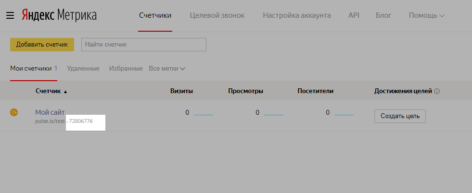Click the orange counter status icon

click(14, 112)
